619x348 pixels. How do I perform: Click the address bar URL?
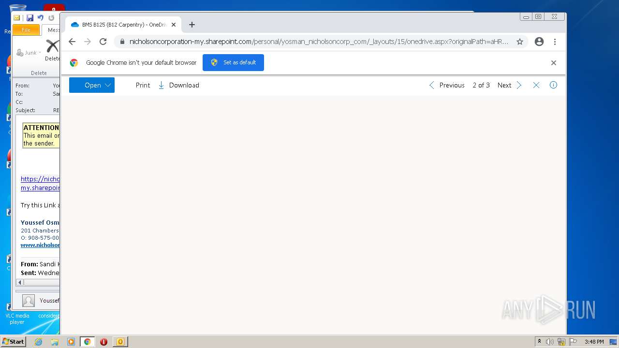coord(319,42)
